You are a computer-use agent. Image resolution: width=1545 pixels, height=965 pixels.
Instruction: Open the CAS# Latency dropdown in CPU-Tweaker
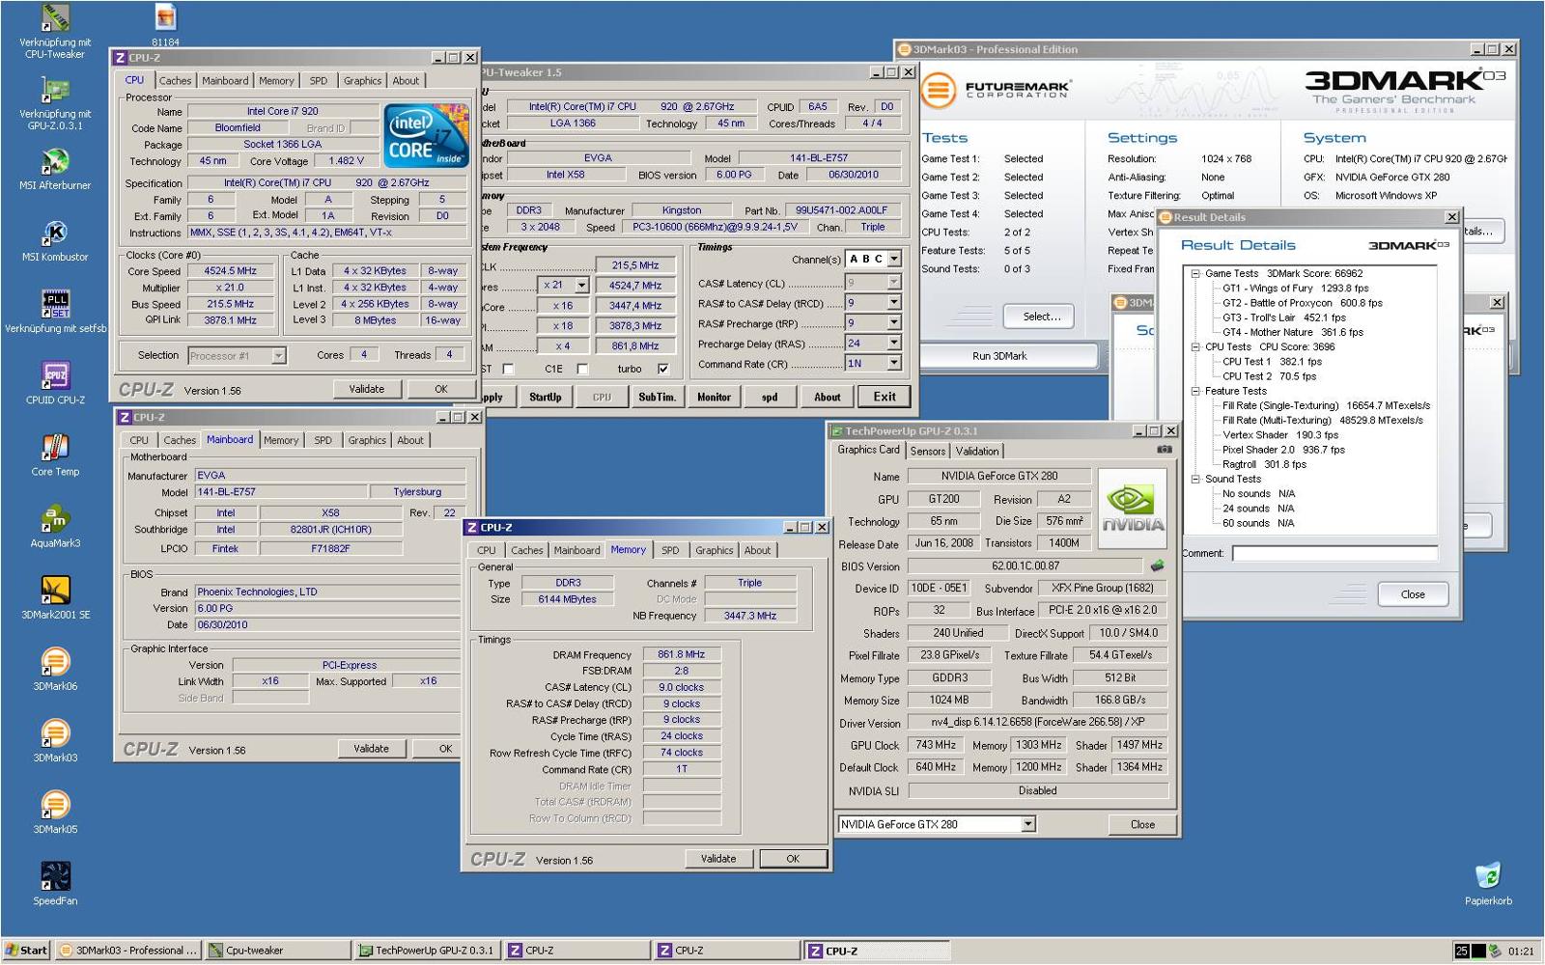(894, 282)
